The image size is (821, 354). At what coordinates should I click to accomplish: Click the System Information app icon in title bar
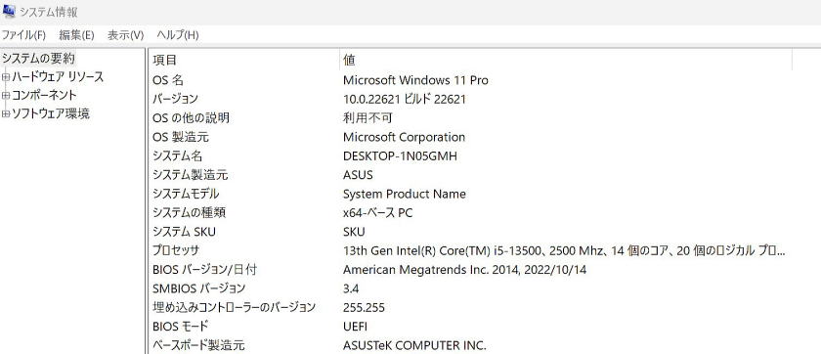(9, 11)
